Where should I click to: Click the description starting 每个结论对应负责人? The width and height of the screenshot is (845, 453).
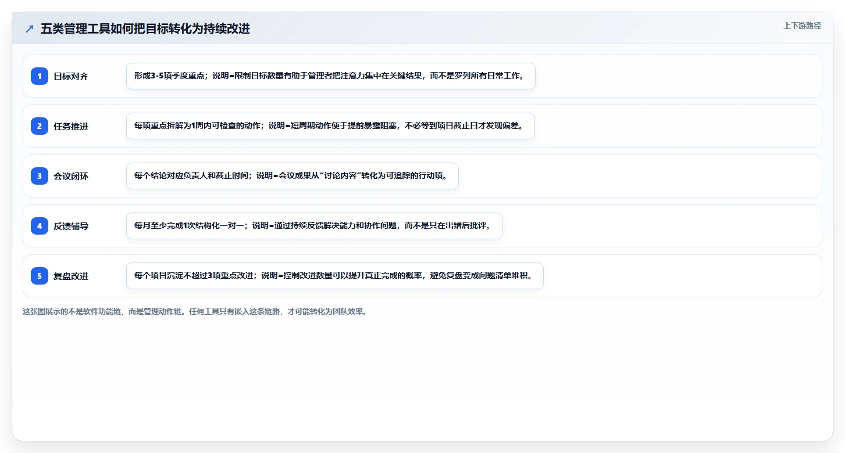coord(293,176)
